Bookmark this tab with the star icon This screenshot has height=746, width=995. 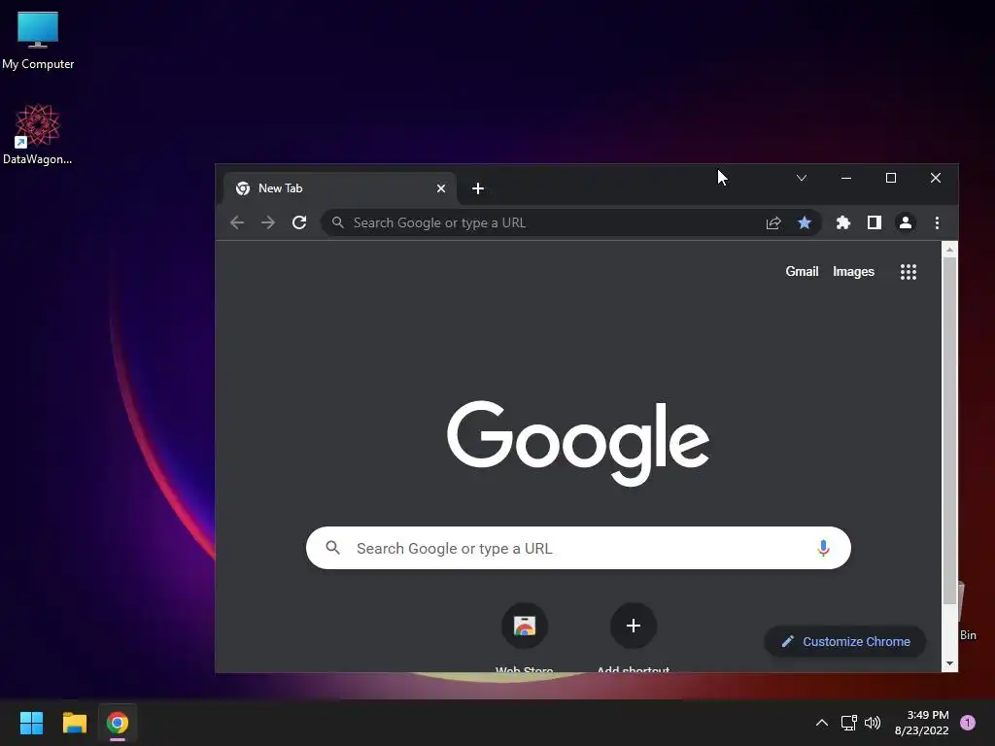pos(804,222)
